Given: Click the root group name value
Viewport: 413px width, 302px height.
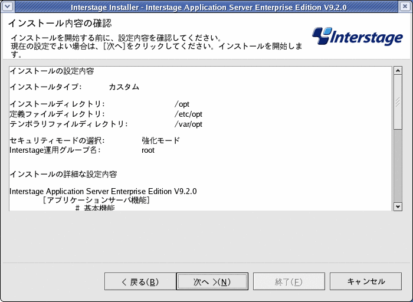Looking at the screenshot, I should [x=148, y=150].
